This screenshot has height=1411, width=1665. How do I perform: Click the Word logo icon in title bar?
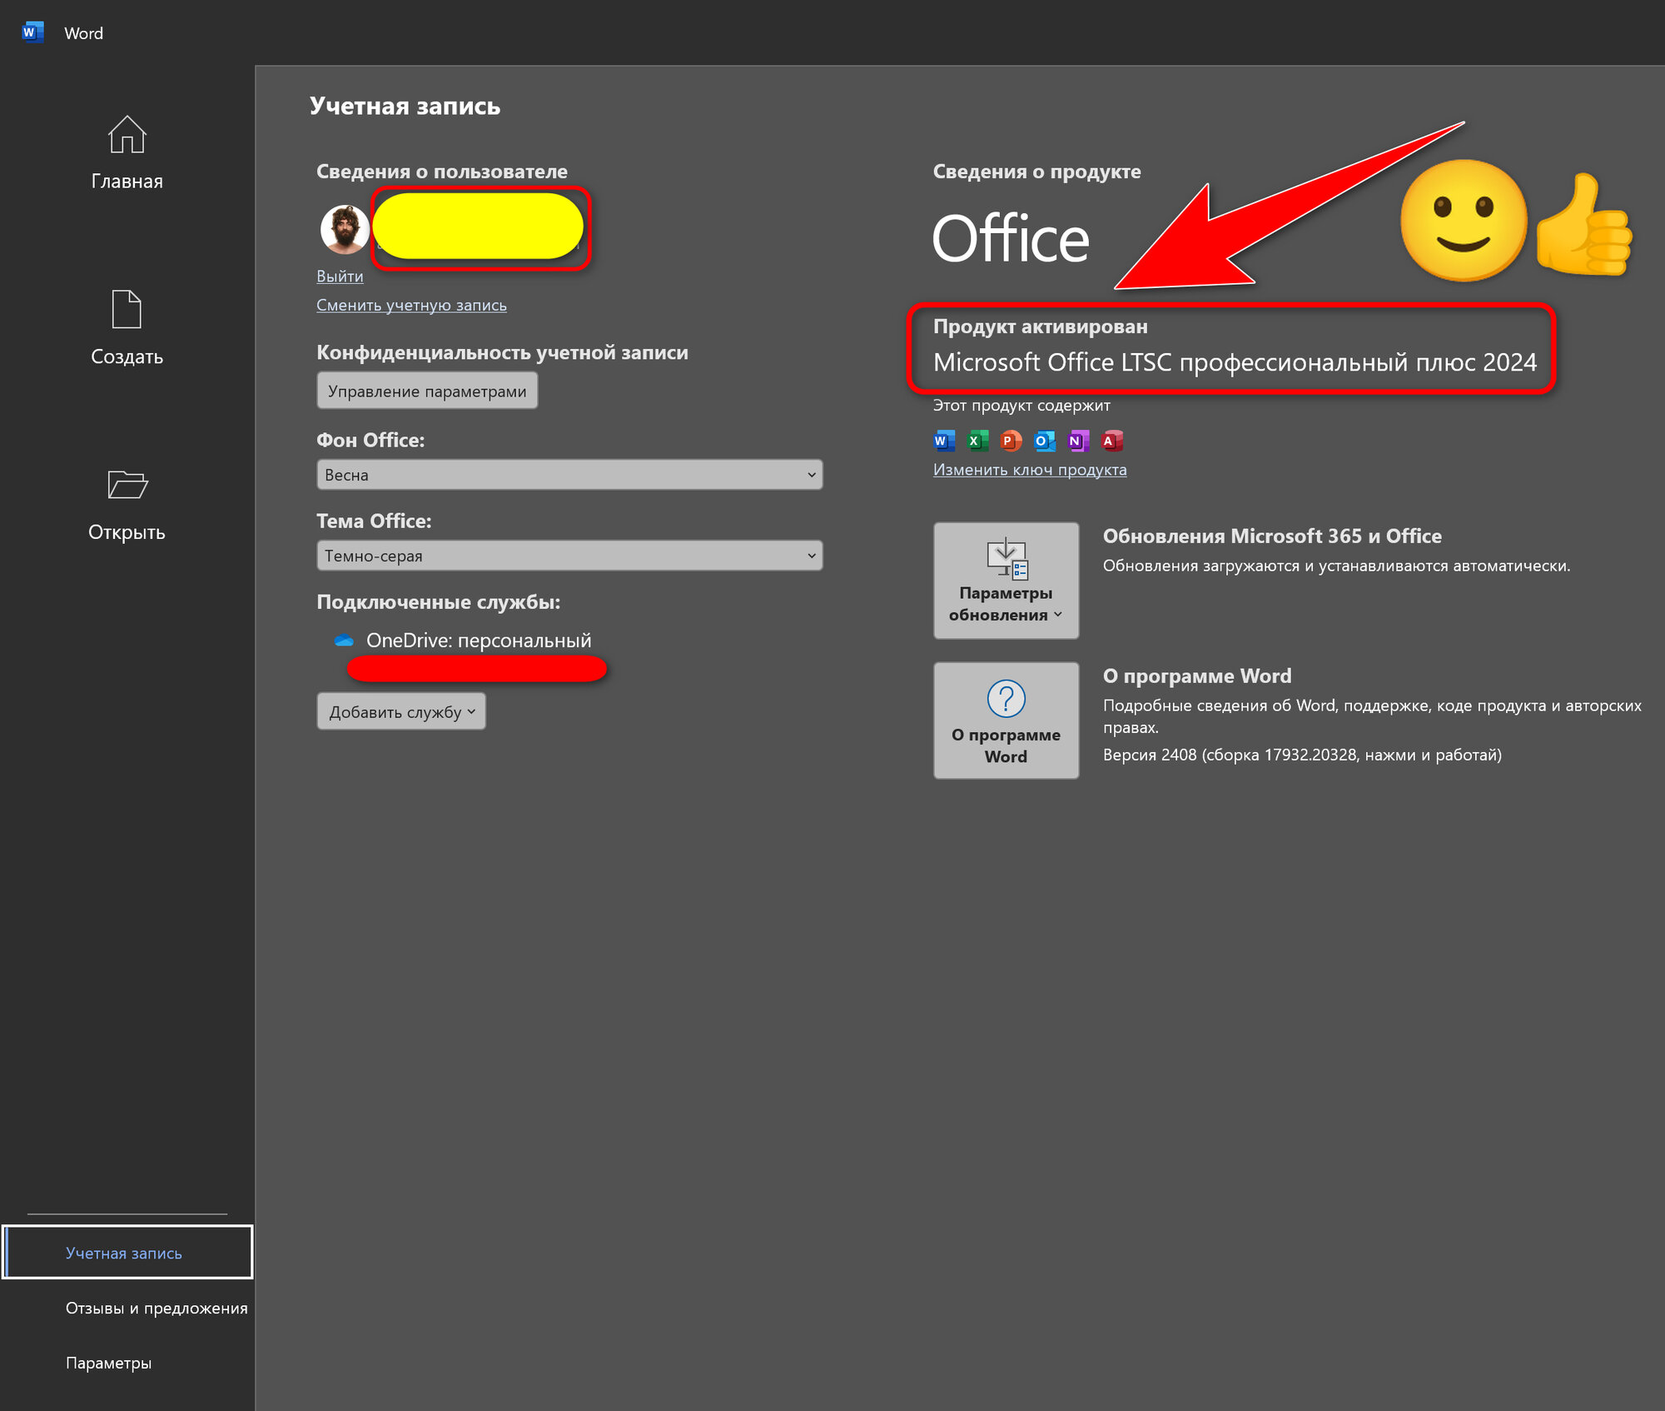[32, 32]
